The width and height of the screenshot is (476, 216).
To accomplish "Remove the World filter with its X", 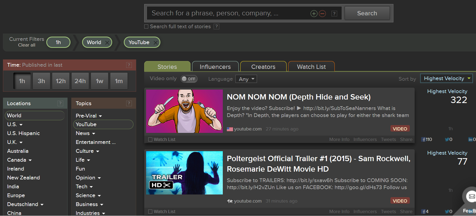I will [107, 43].
